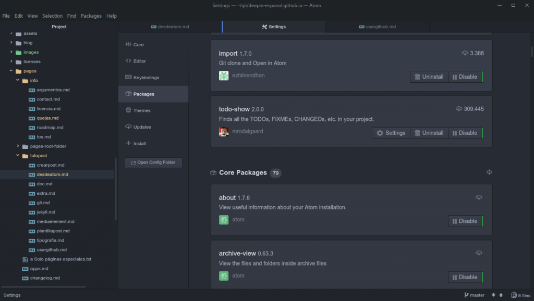Click the settings pane vertical scrollbar

point(532,52)
